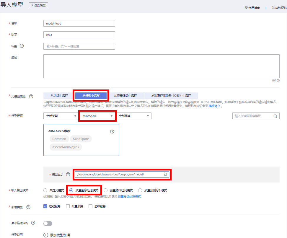
Task: Click the 返回模型 back button
Action: (38, 5)
